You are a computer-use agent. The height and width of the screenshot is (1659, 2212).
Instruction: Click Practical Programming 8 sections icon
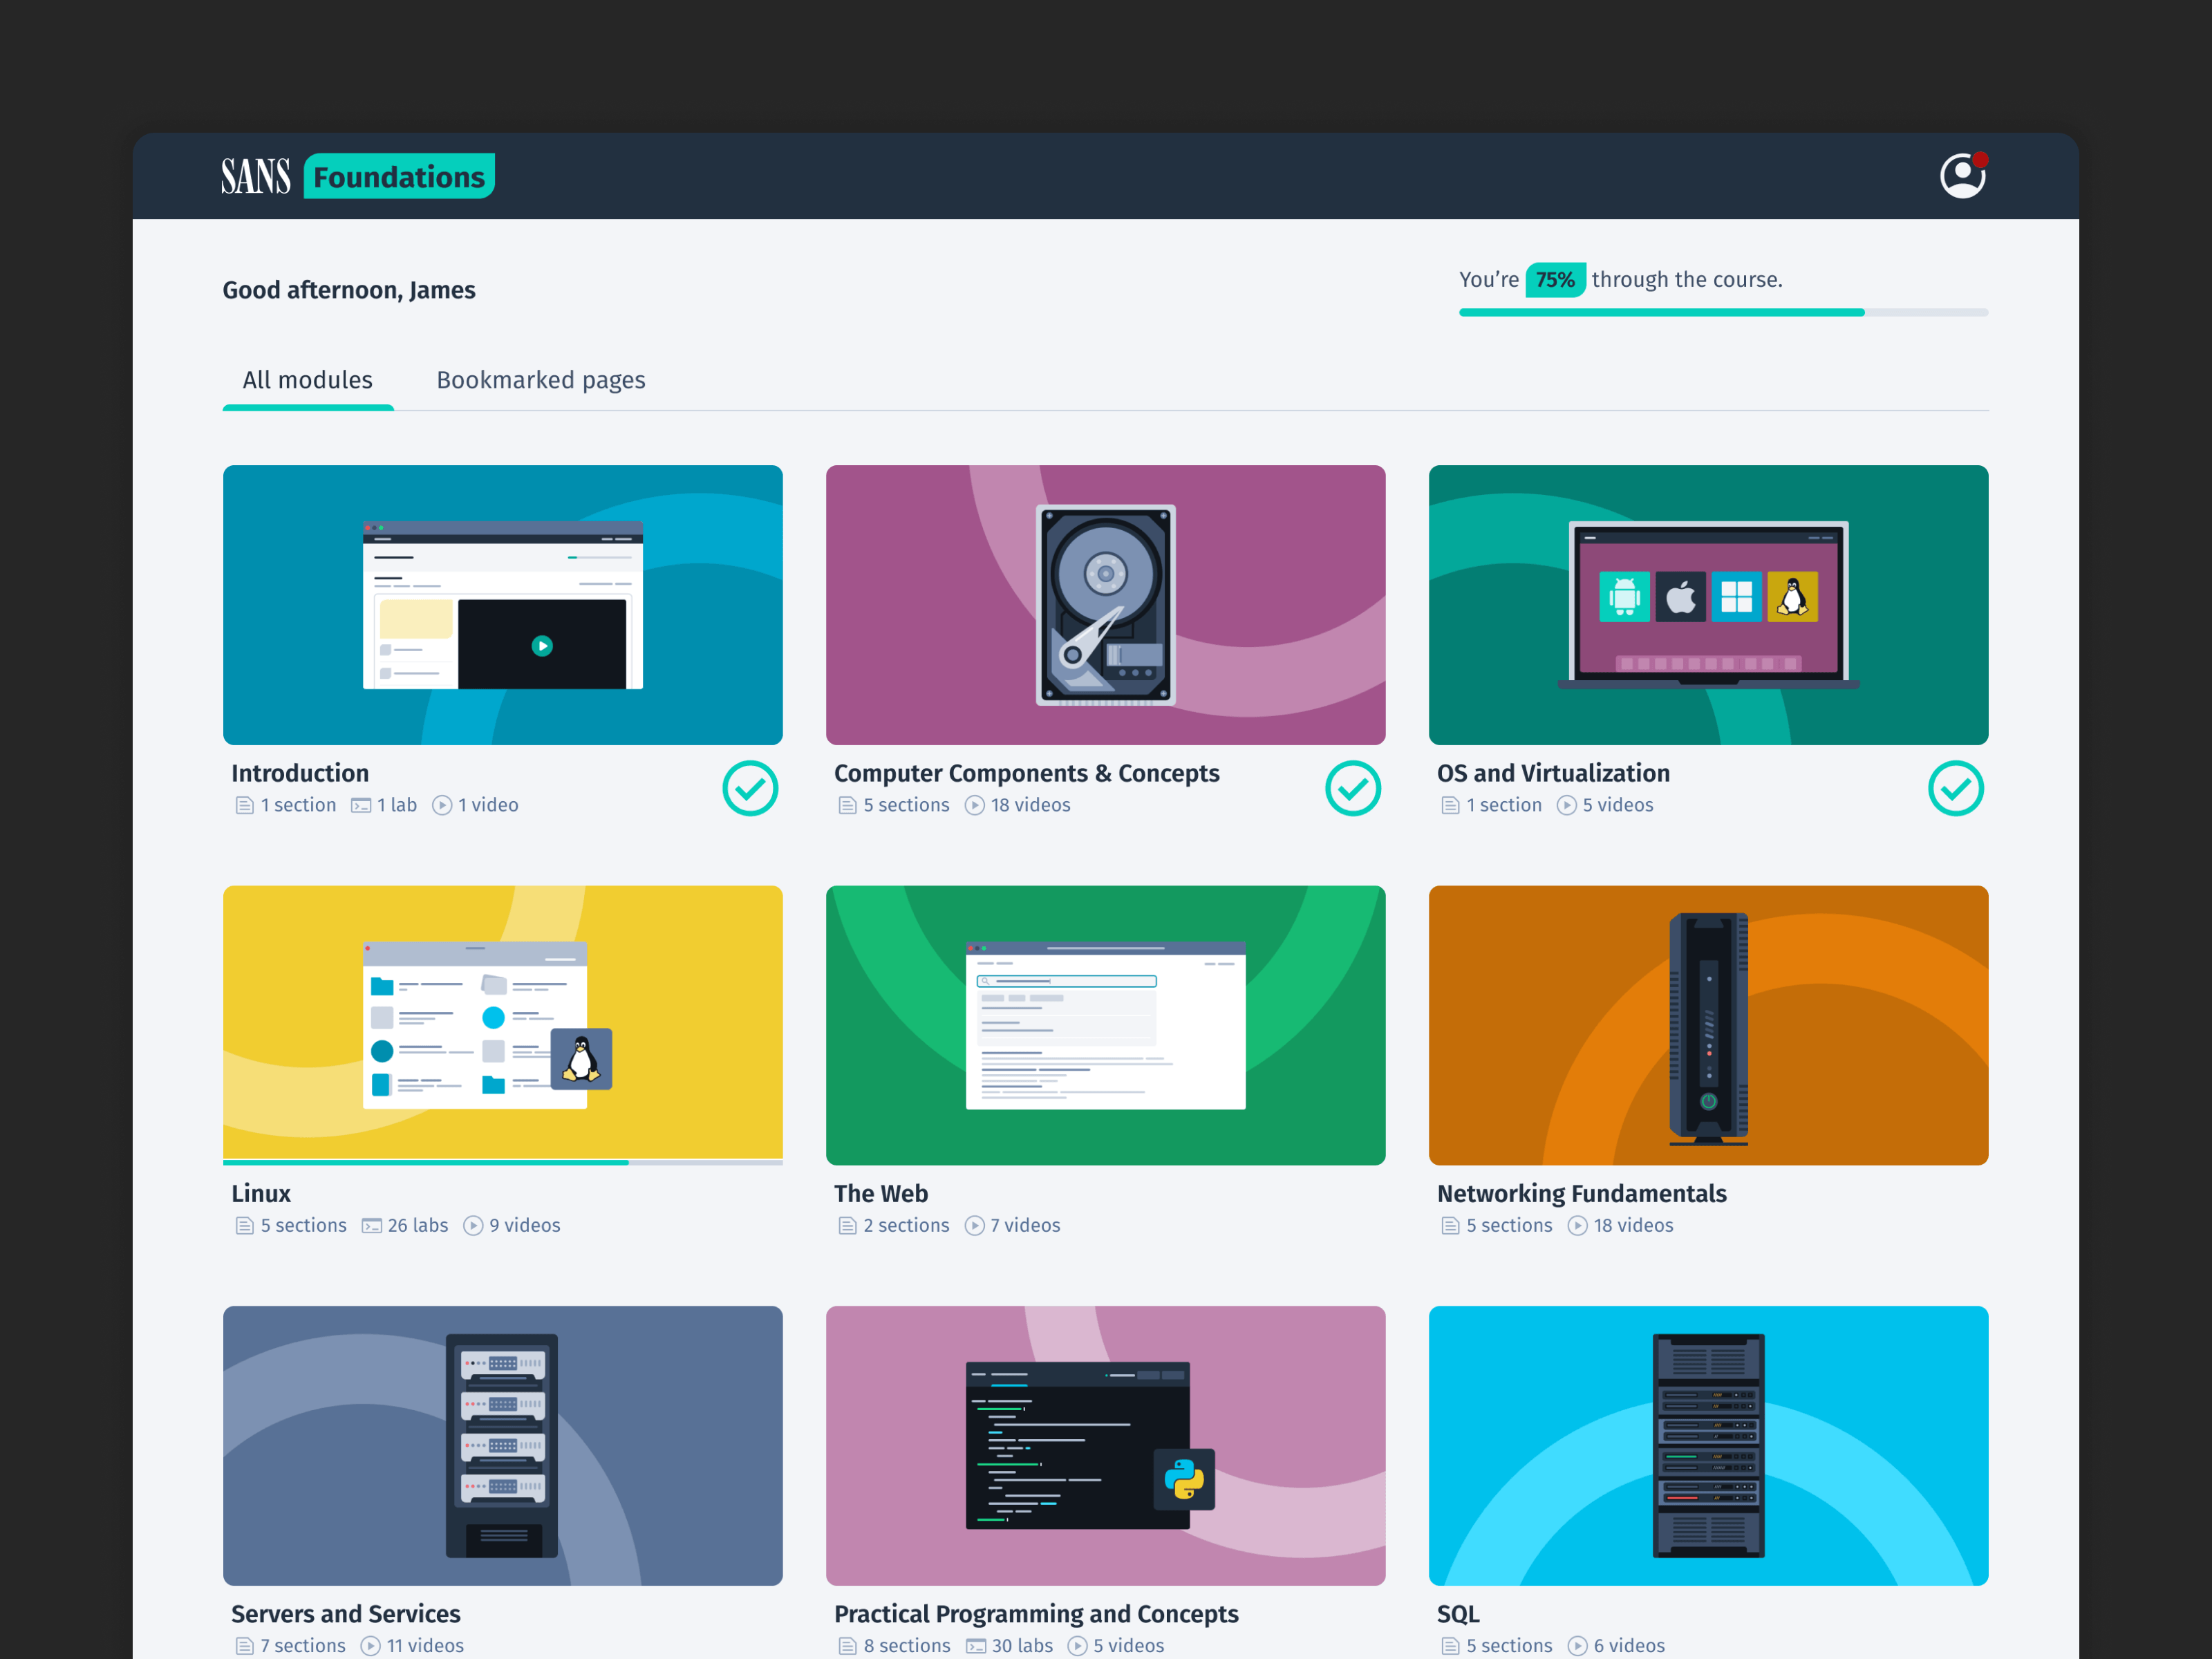[x=847, y=1645]
